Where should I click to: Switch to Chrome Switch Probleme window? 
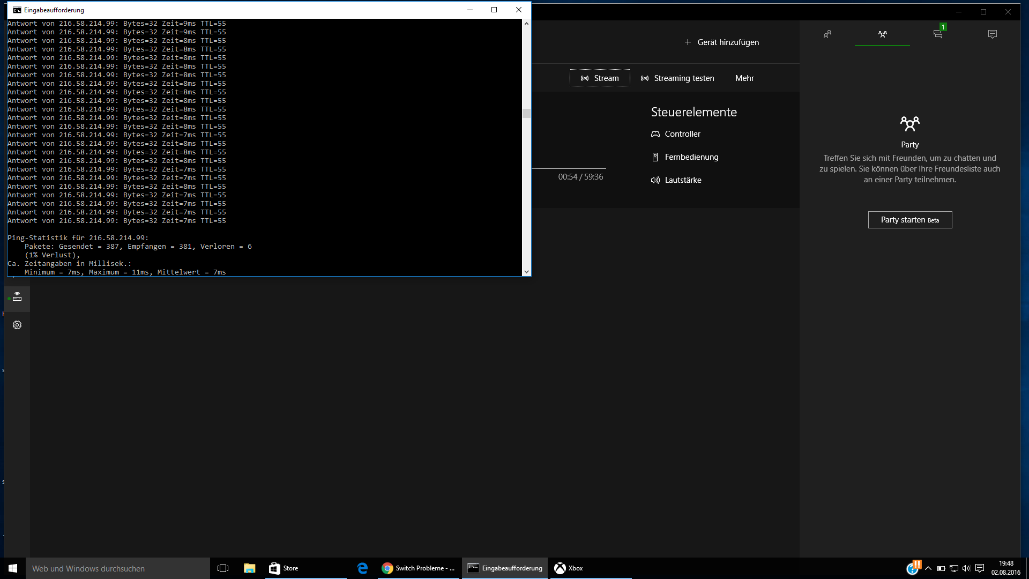pyautogui.click(x=418, y=568)
